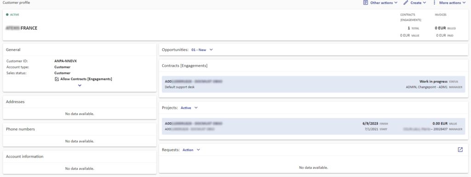This screenshot has height=177, width=471.
Task: Click ADMIN, Changepoint - ADM1 manager name
Action: click(426, 87)
